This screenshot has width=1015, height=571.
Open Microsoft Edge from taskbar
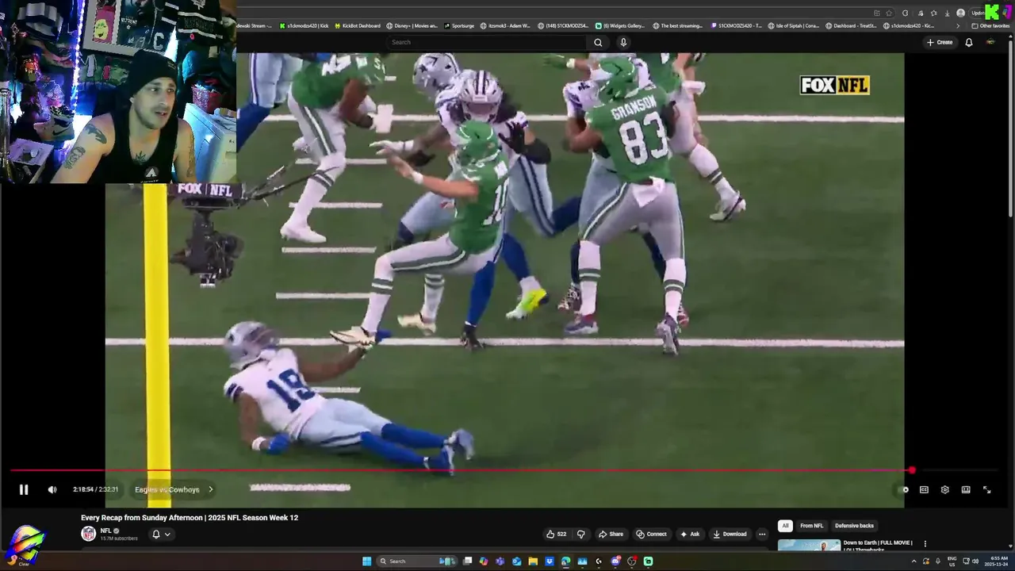pyautogui.click(x=565, y=561)
